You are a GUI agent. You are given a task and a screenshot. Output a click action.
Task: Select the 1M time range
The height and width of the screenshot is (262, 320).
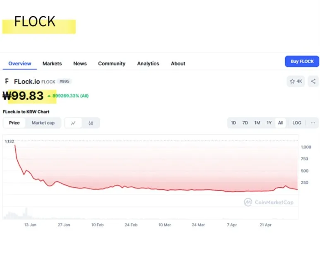pyautogui.click(x=257, y=123)
